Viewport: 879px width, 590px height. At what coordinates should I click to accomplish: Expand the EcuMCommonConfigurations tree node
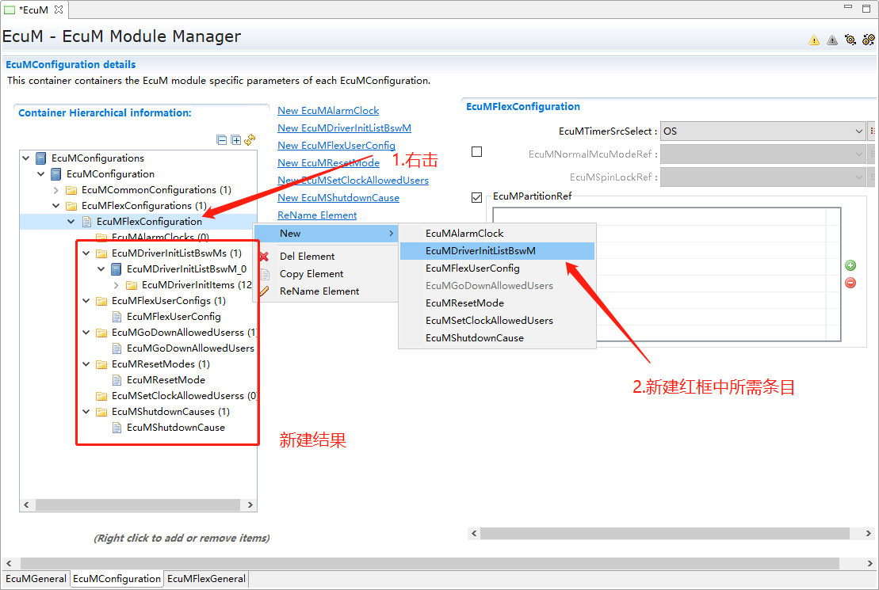pos(55,190)
